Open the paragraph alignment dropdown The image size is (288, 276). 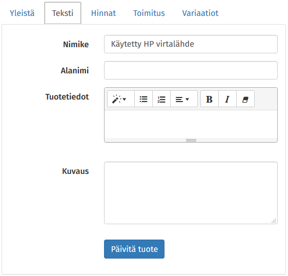(184, 99)
